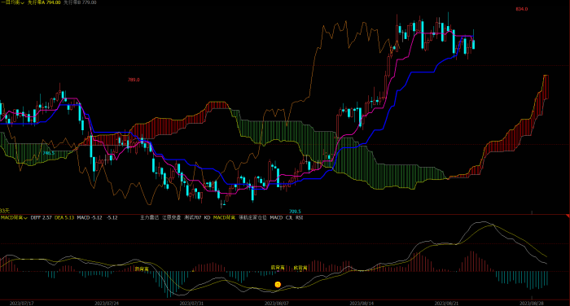The image size is (570, 306).
Task: Switch to the CJL indicator tab
Action: coord(289,217)
